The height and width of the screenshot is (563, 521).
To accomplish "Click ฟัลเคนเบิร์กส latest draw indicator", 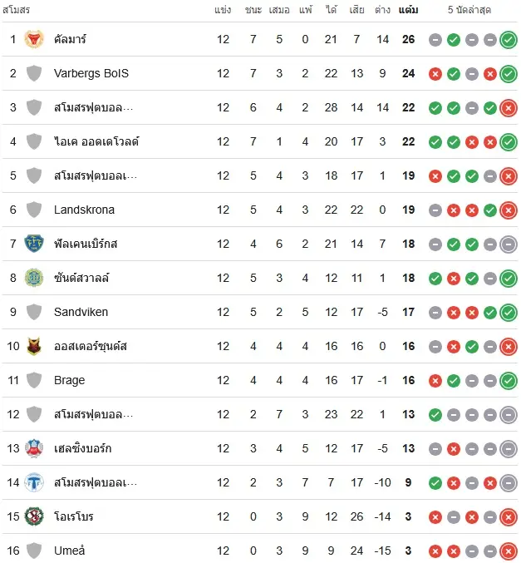I will [509, 244].
